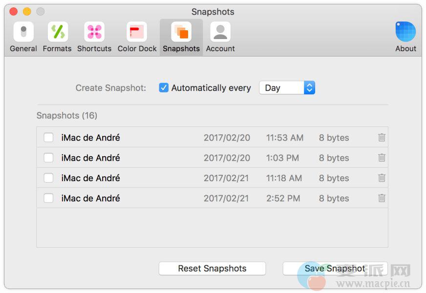Open the Formats preferences pane
Screen dimensions: 426x293
[x=57, y=37]
